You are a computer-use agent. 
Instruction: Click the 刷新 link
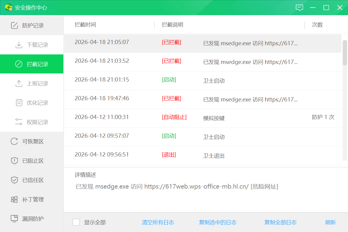[x=330, y=222]
